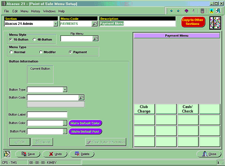Focus the Button Color field

(x=45, y=123)
